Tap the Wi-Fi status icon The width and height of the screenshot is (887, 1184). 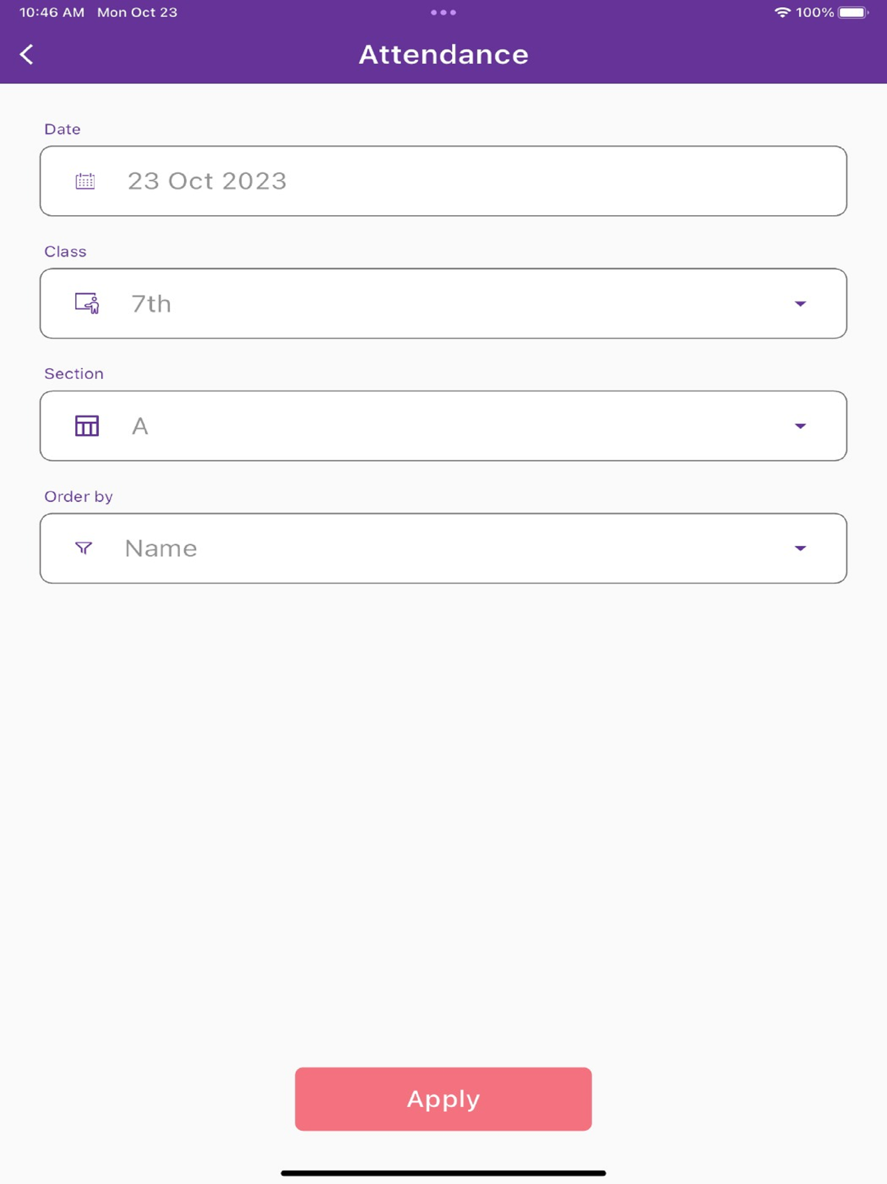pyautogui.click(x=782, y=12)
